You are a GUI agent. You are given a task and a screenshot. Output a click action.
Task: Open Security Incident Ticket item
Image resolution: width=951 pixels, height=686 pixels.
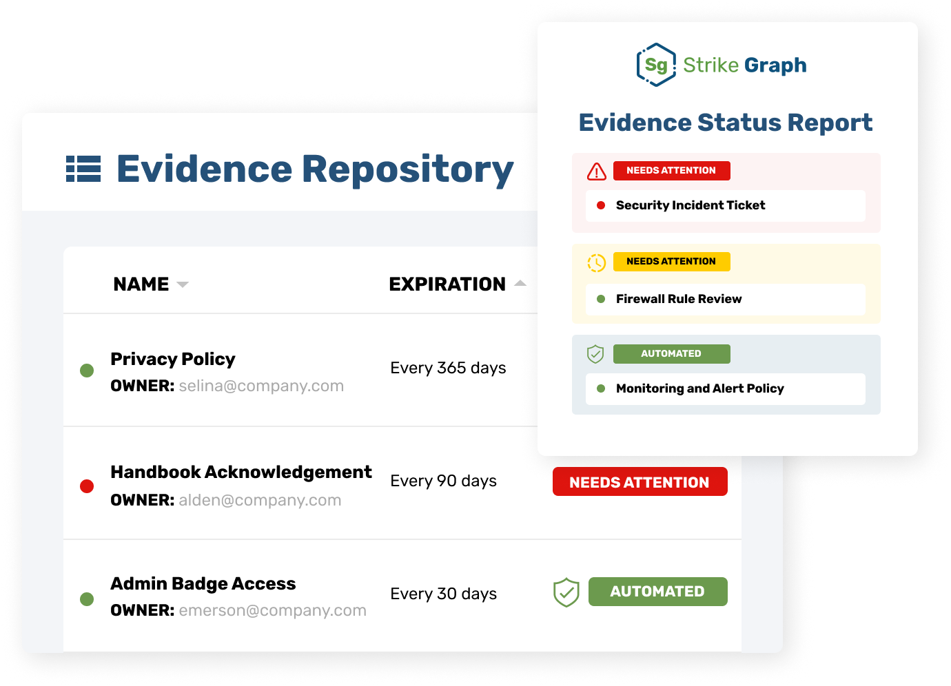click(x=726, y=205)
